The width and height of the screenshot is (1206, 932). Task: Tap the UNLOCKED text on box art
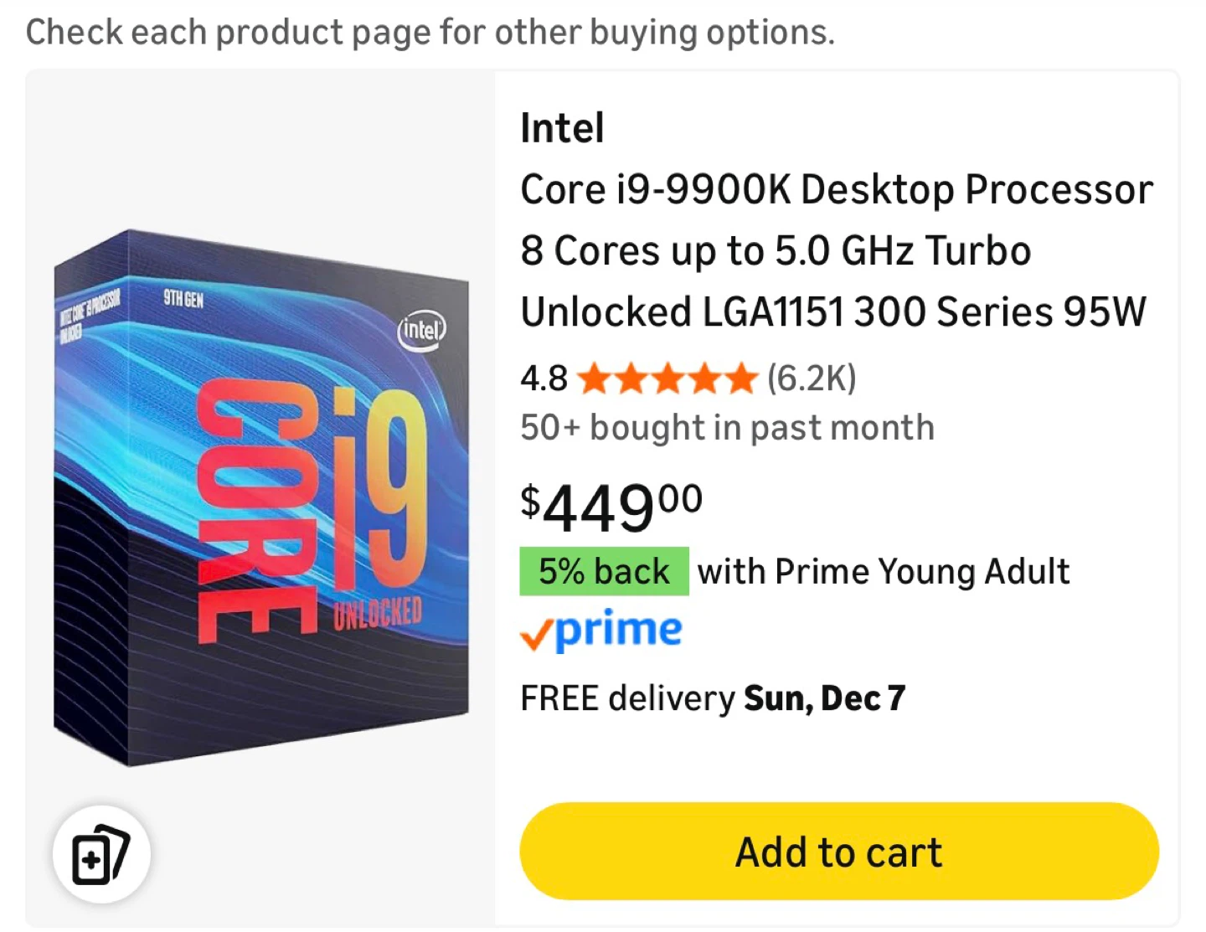[378, 614]
